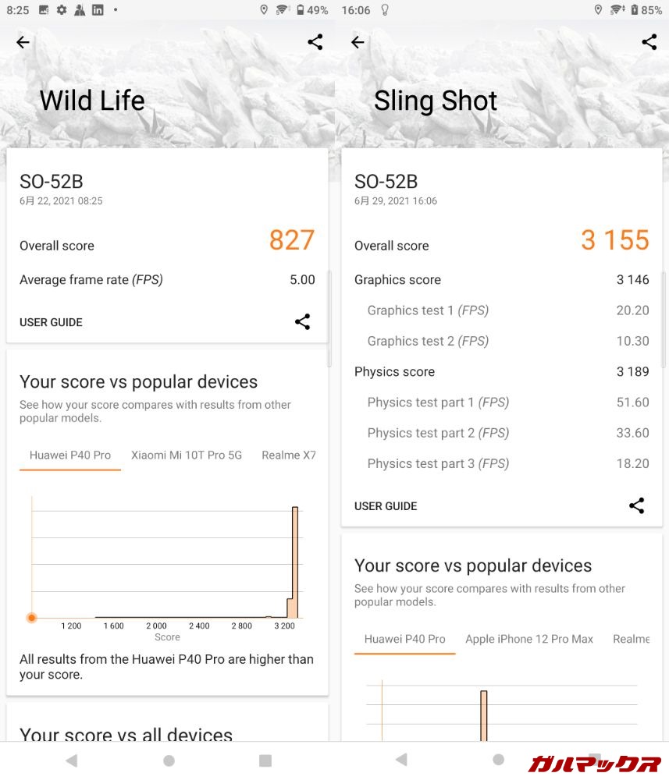The width and height of the screenshot is (669, 780).
Task: Select the Xiaomi Mi 10T Pro 5G tab
Action: point(187,455)
